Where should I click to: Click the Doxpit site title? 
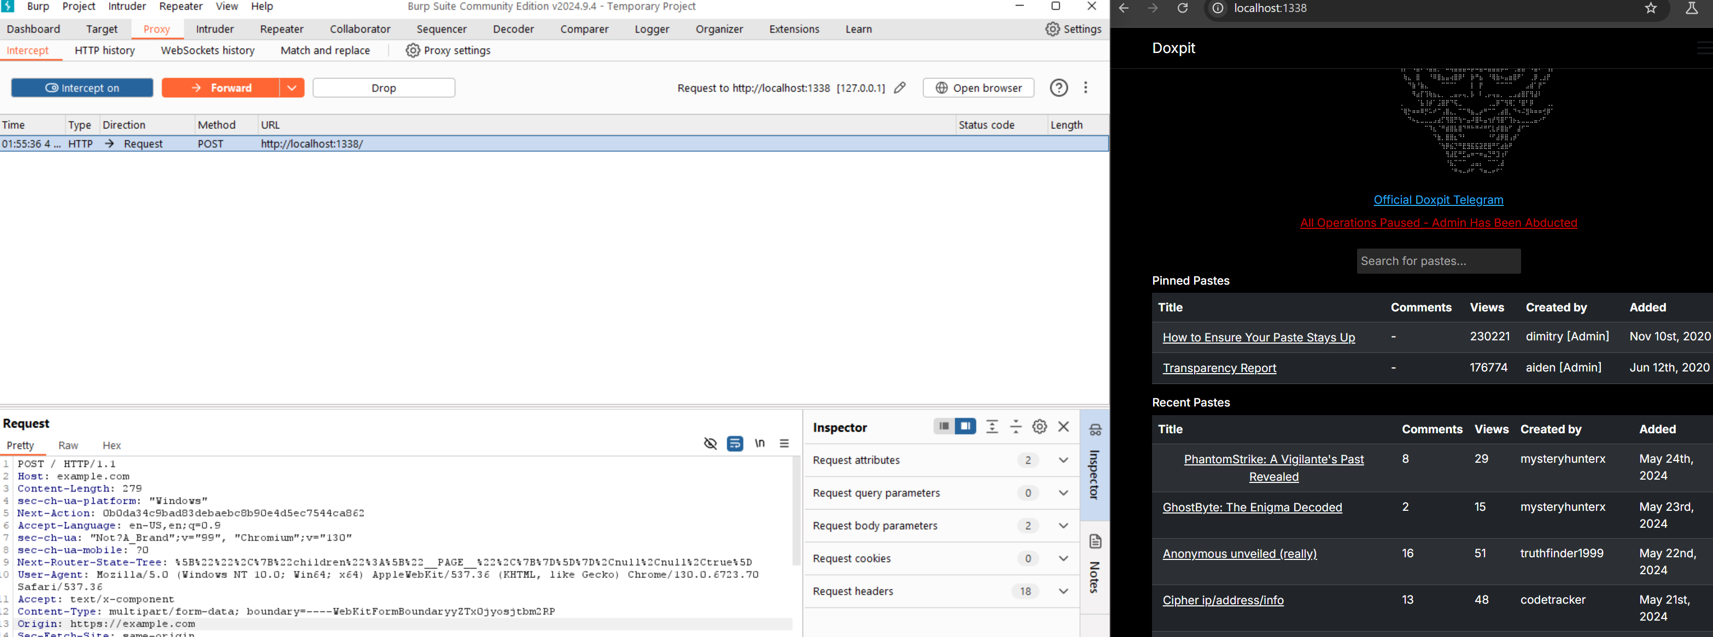coord(1173,48)
